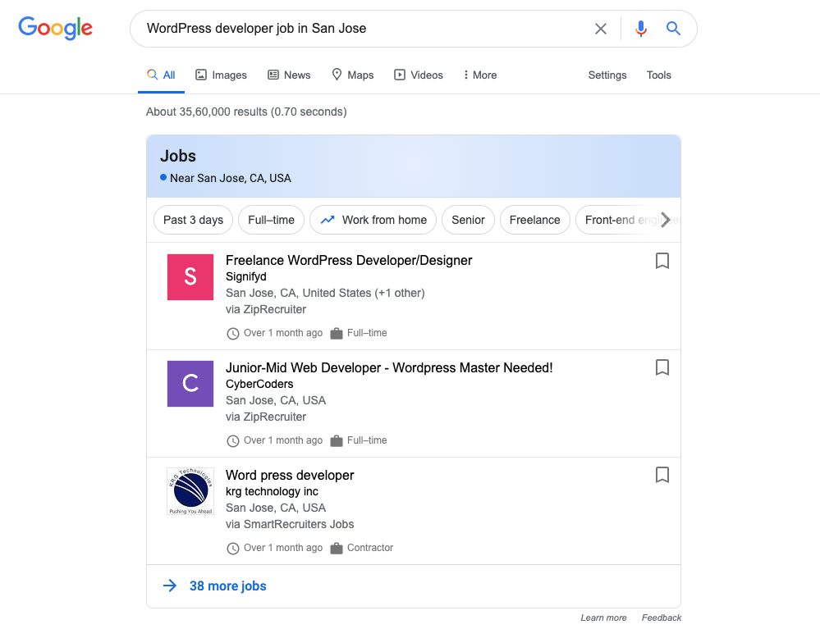Click CyberCoders' Over 1 month ago label

(x=283, y=440)
